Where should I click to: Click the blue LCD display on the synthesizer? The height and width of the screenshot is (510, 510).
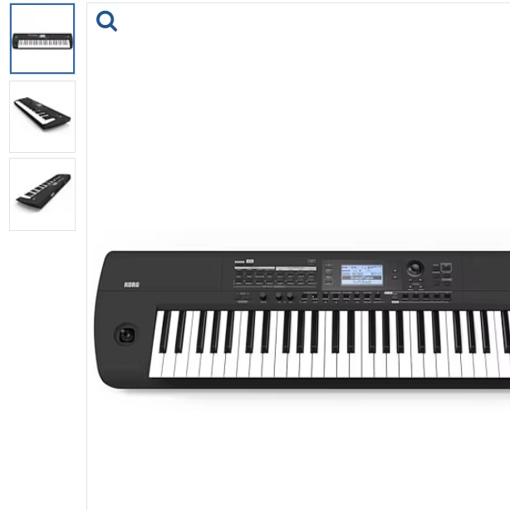tap(361, 275)
